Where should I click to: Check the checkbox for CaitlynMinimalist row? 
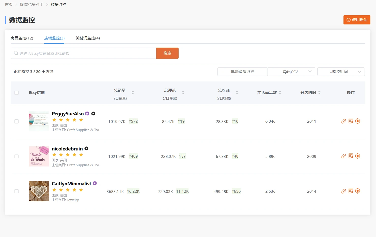coord(17,191)
